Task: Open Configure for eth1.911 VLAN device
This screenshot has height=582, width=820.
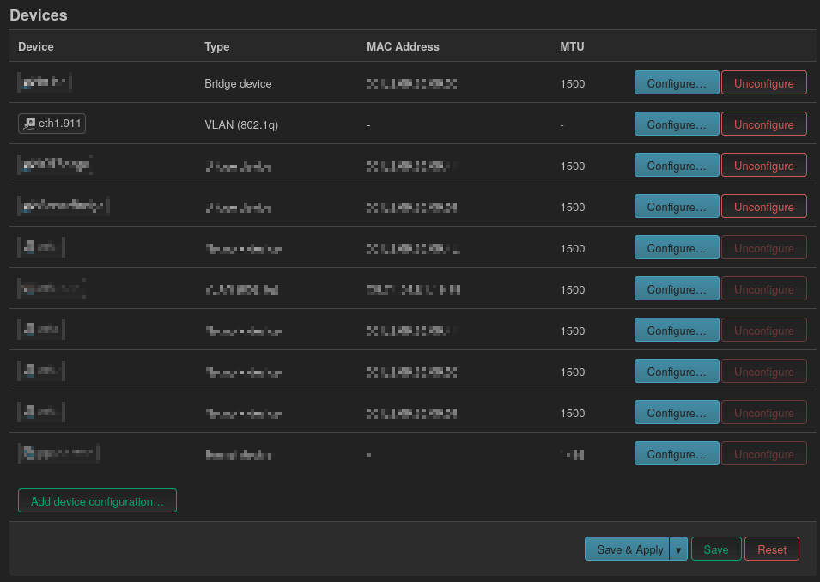Action: pyautogui.click(x=676, y=124)
